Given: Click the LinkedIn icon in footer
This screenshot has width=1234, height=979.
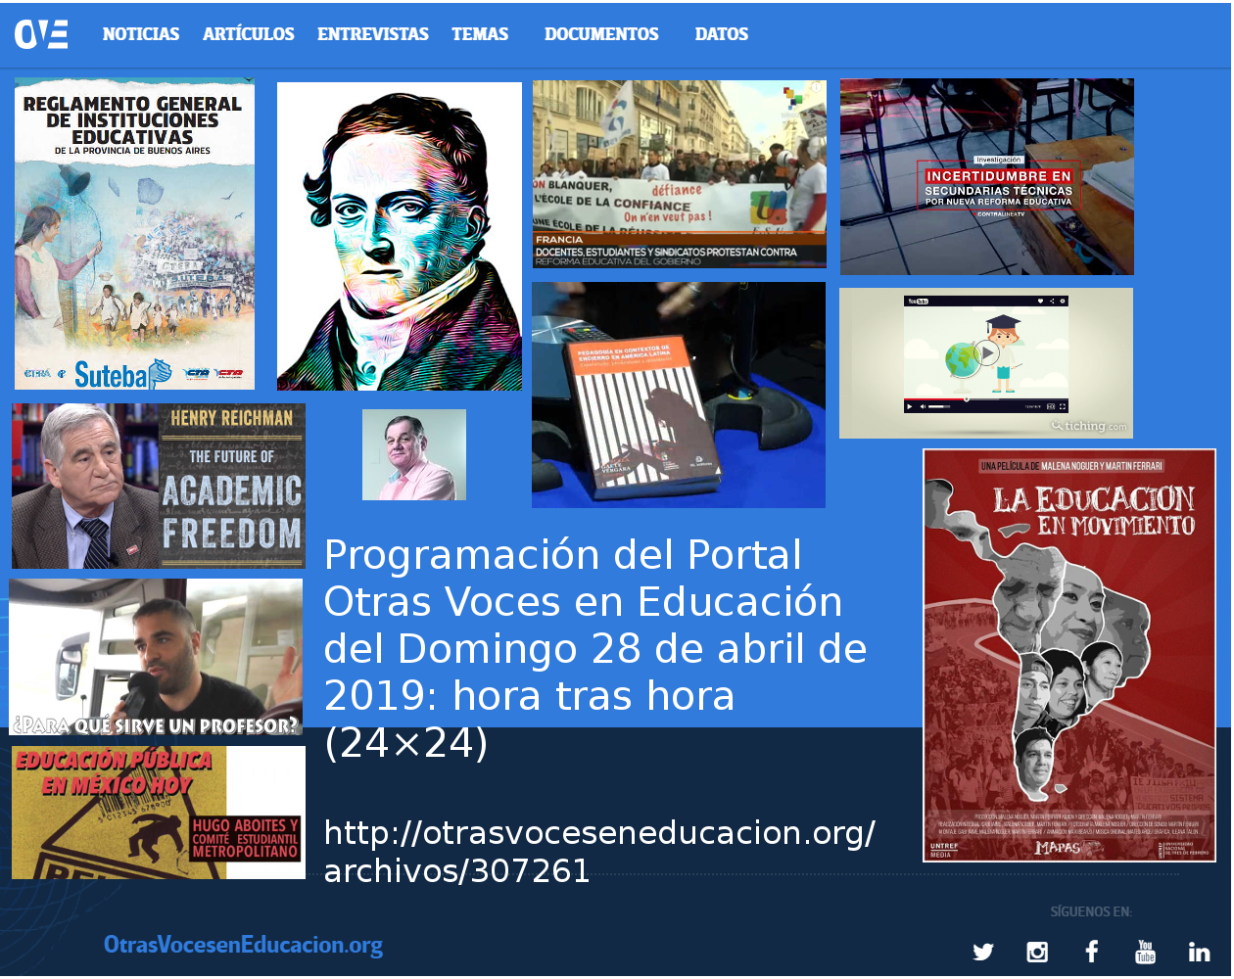Looking at the screenshot, I should [x=1199, y=952].
